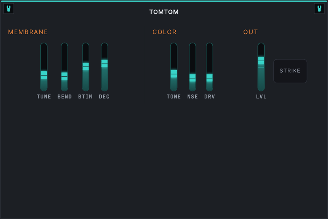Click the BEND slider handle
The height and width of the screenshot is (219, 328).
(65, 76)
